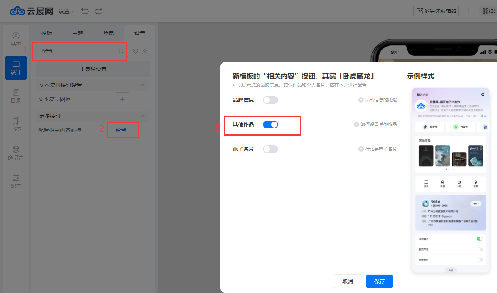The image size is (497, 293).
Task: Open the 如何设置其他作品 help link
Action: point(378,125)
